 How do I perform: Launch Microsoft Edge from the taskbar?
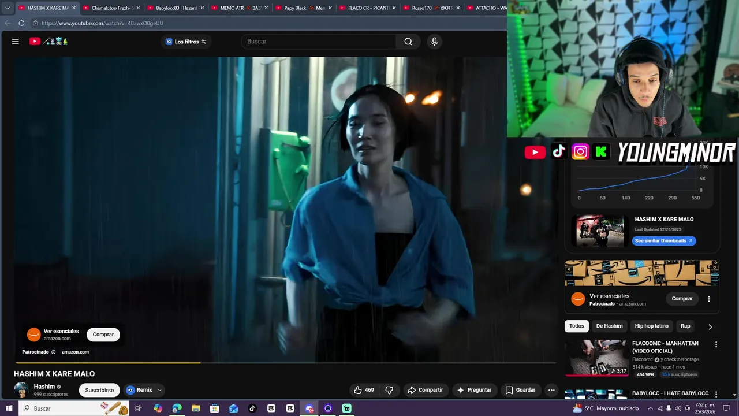tap(177, 408)
